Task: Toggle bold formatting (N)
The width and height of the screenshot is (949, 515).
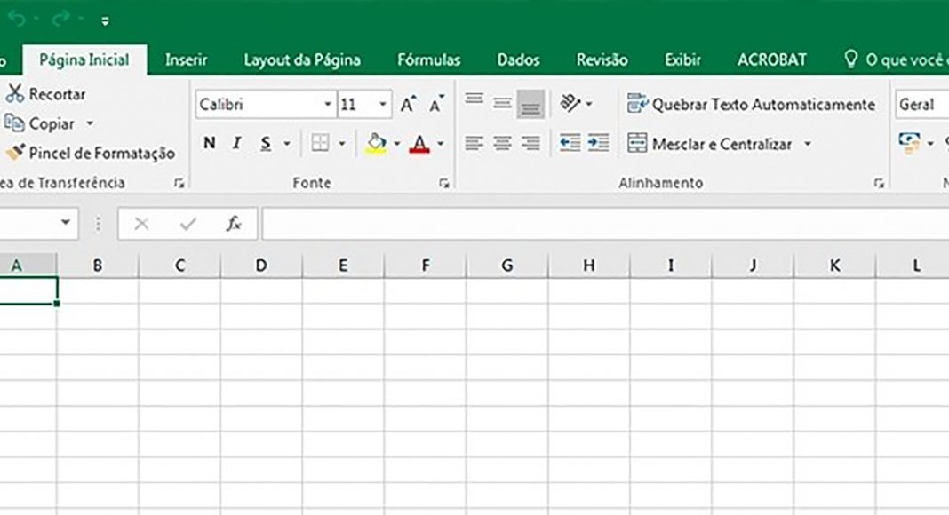Action: pyautogui.click(x=209, y=143)
